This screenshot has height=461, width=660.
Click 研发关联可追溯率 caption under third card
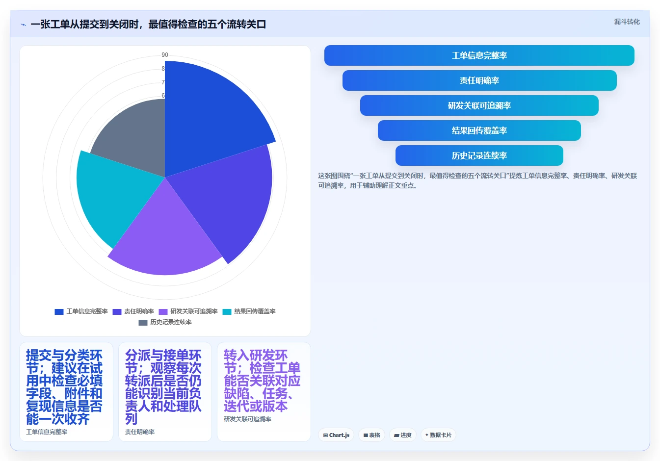pos(247,419)
